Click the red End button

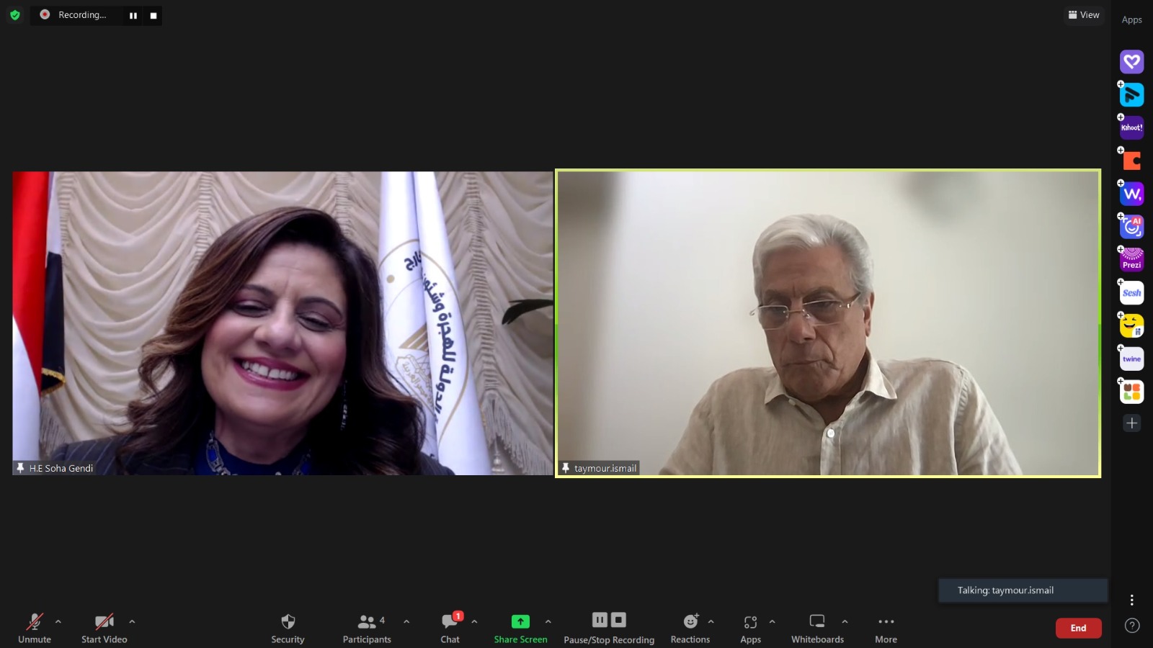[x=1078, y=628]
